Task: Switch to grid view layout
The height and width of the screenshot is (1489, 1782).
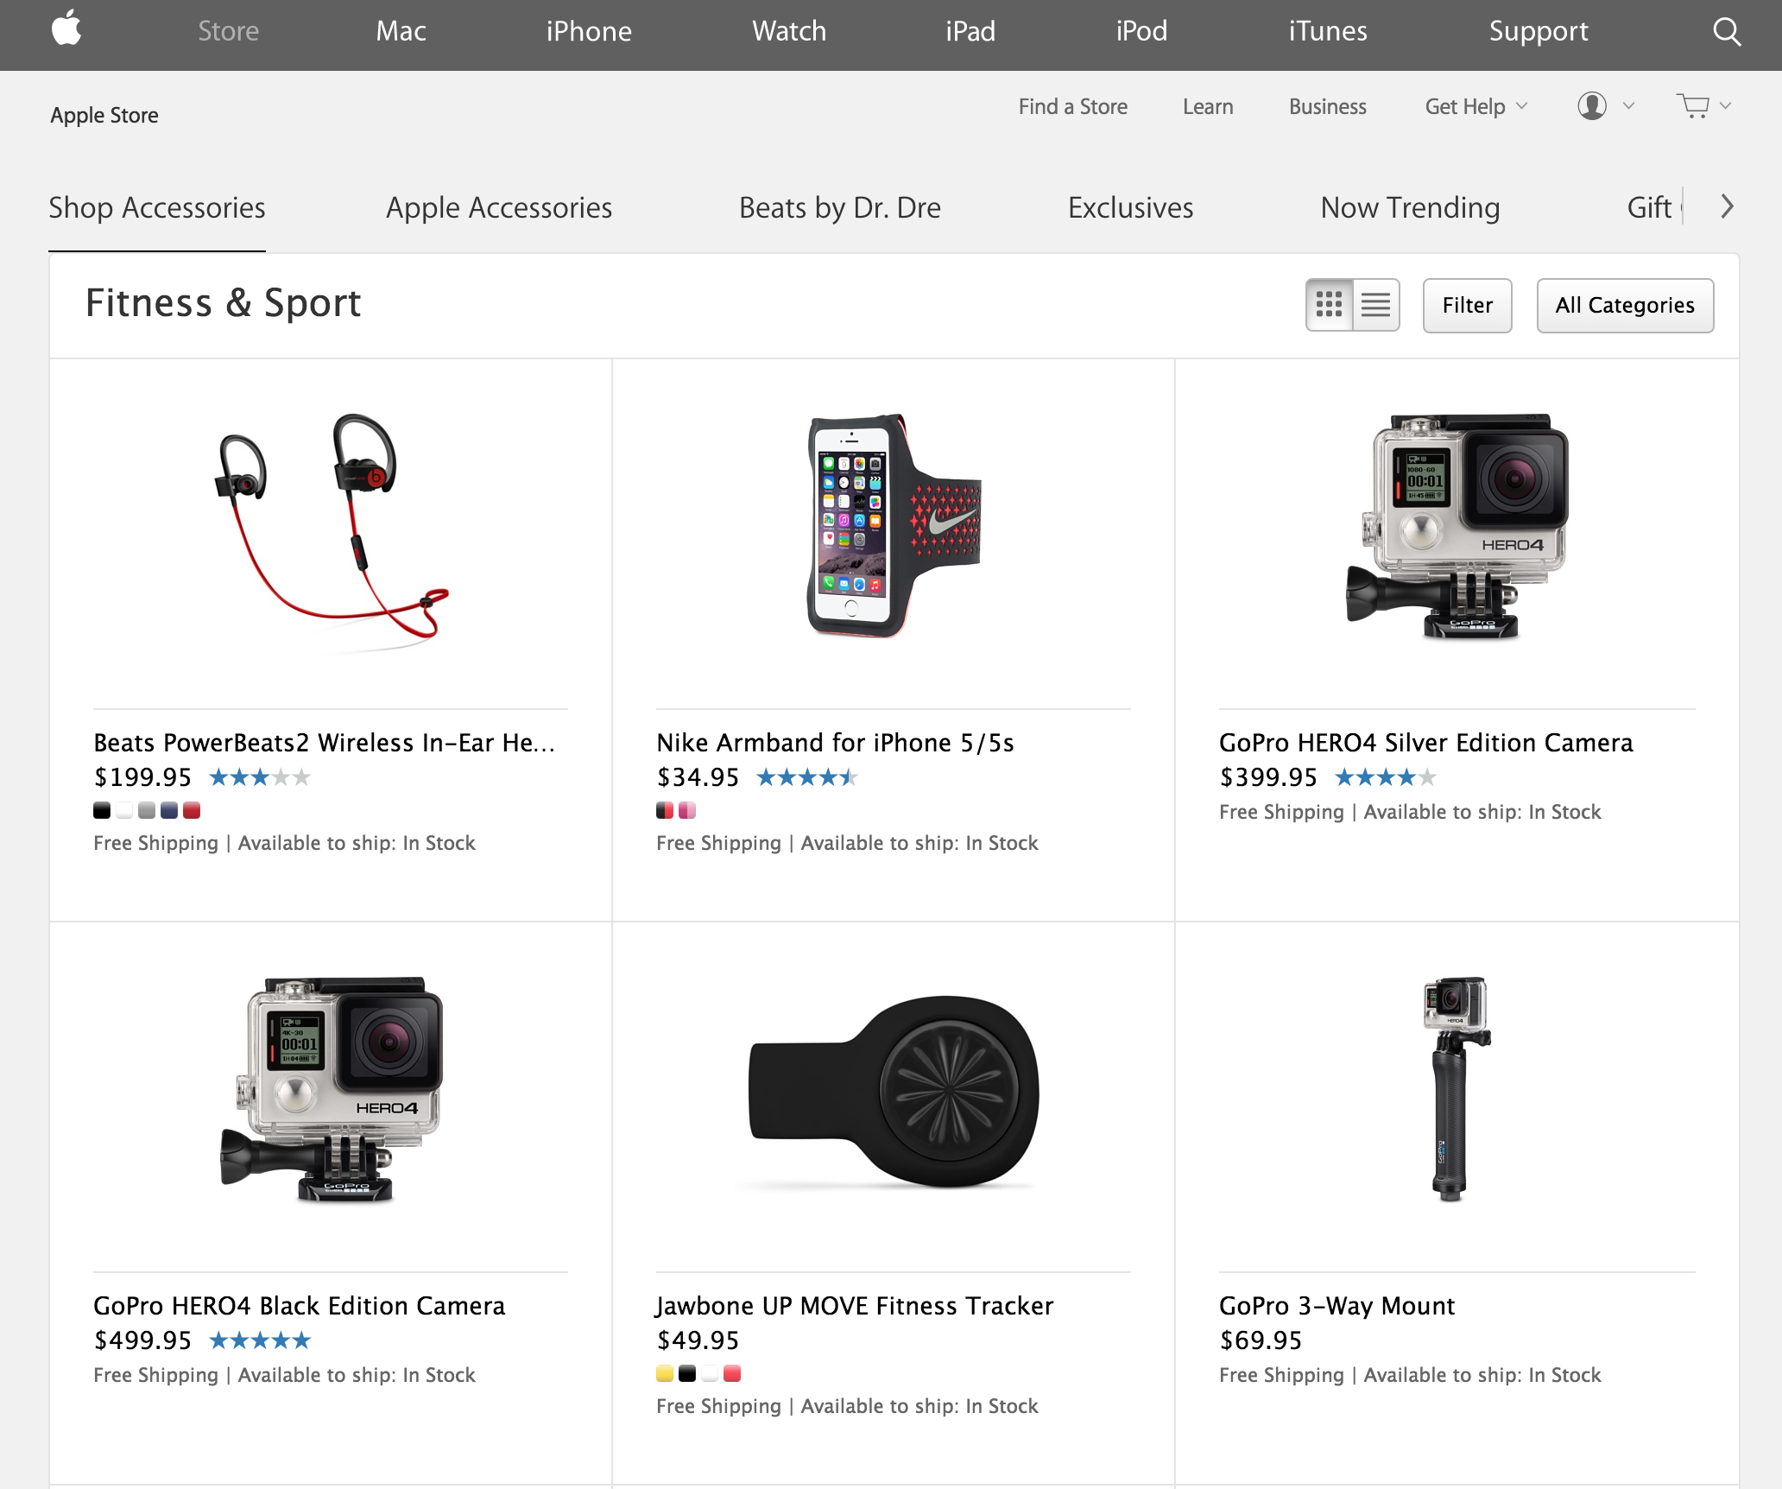Action: (x=1329, y=305)
